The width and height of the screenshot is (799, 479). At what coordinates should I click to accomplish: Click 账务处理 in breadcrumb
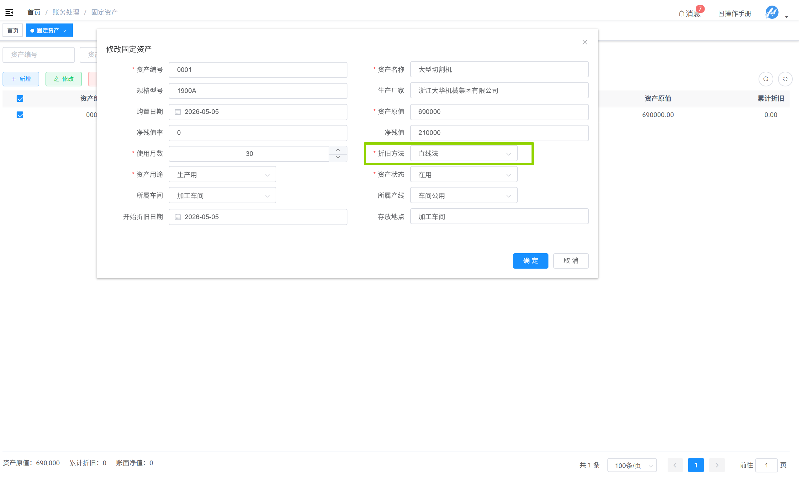[x=66, y=12]
